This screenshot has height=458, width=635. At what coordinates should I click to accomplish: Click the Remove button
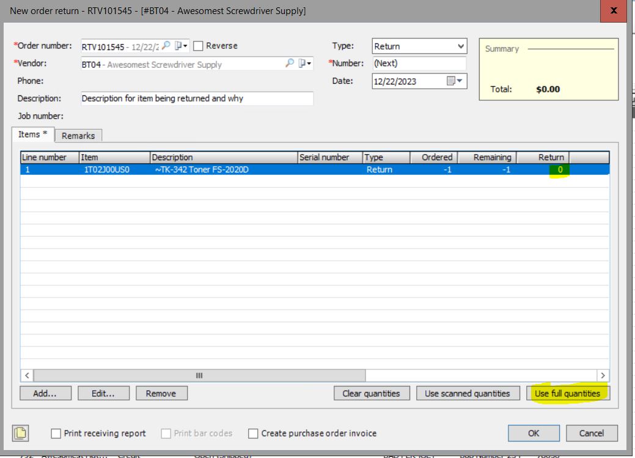161,393
